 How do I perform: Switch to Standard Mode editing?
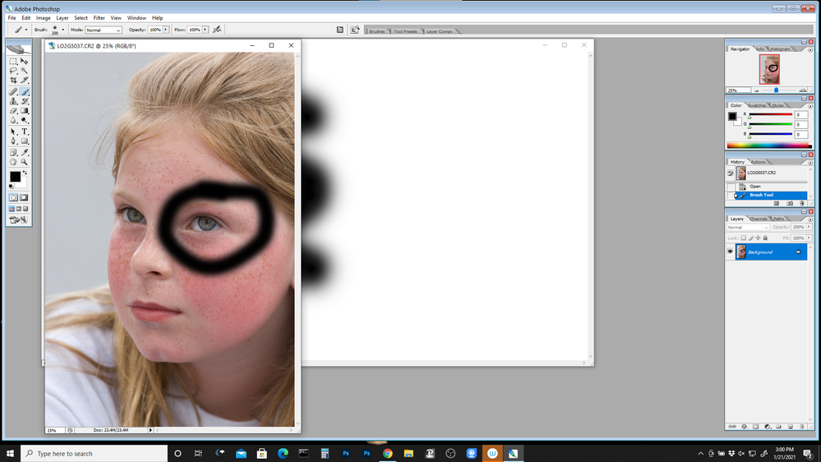(13, 197)
